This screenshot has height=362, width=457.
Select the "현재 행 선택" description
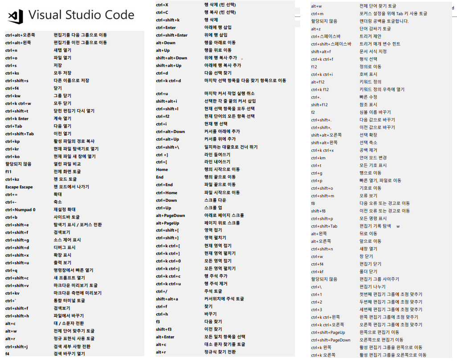pyautogui.click(x=216, y=124)
